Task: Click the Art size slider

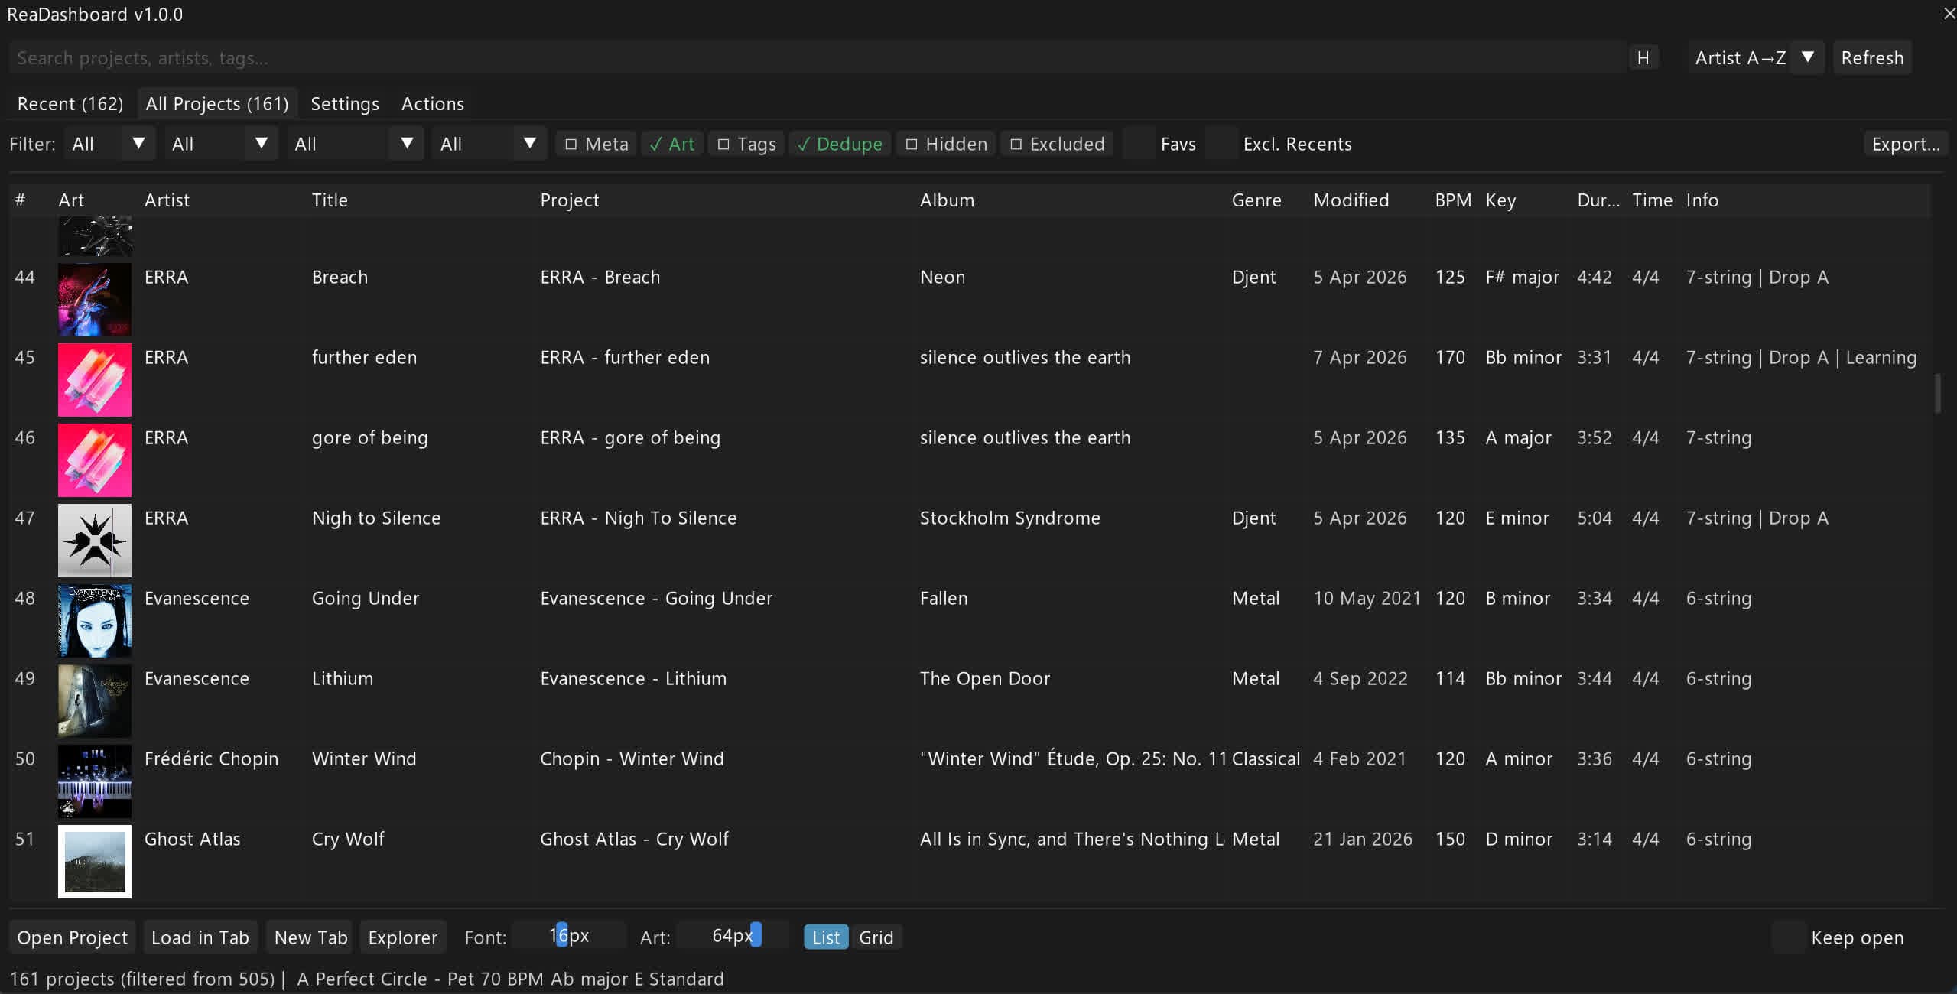Action: click(x=733, y=936)
